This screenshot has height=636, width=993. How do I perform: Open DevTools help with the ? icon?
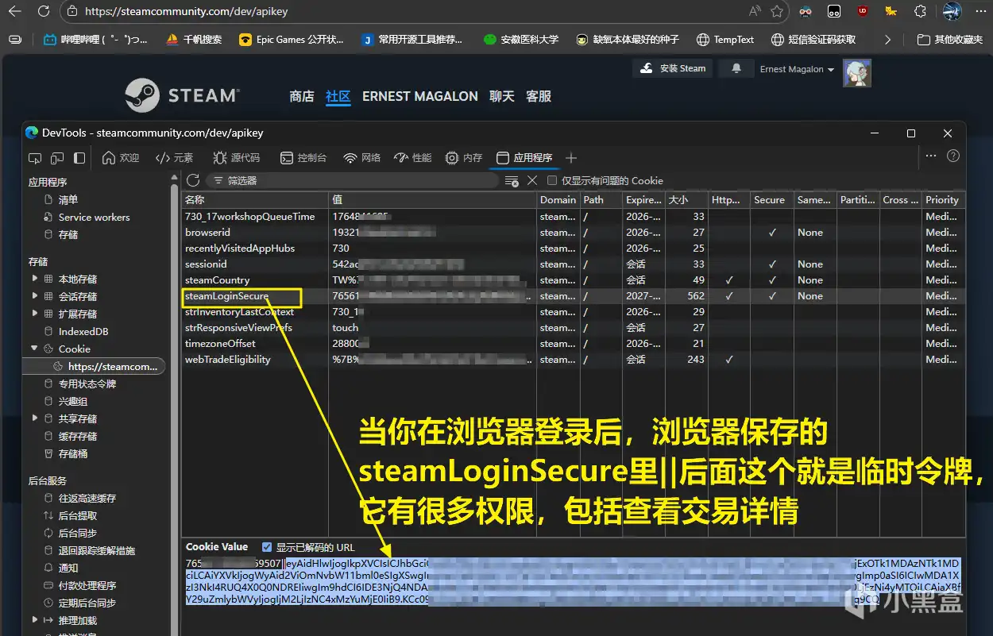952,157
